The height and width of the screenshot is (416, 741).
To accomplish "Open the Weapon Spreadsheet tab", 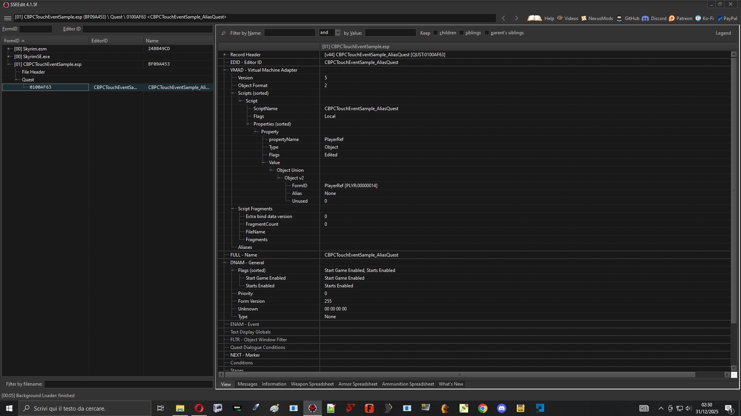I will [312, 384].
